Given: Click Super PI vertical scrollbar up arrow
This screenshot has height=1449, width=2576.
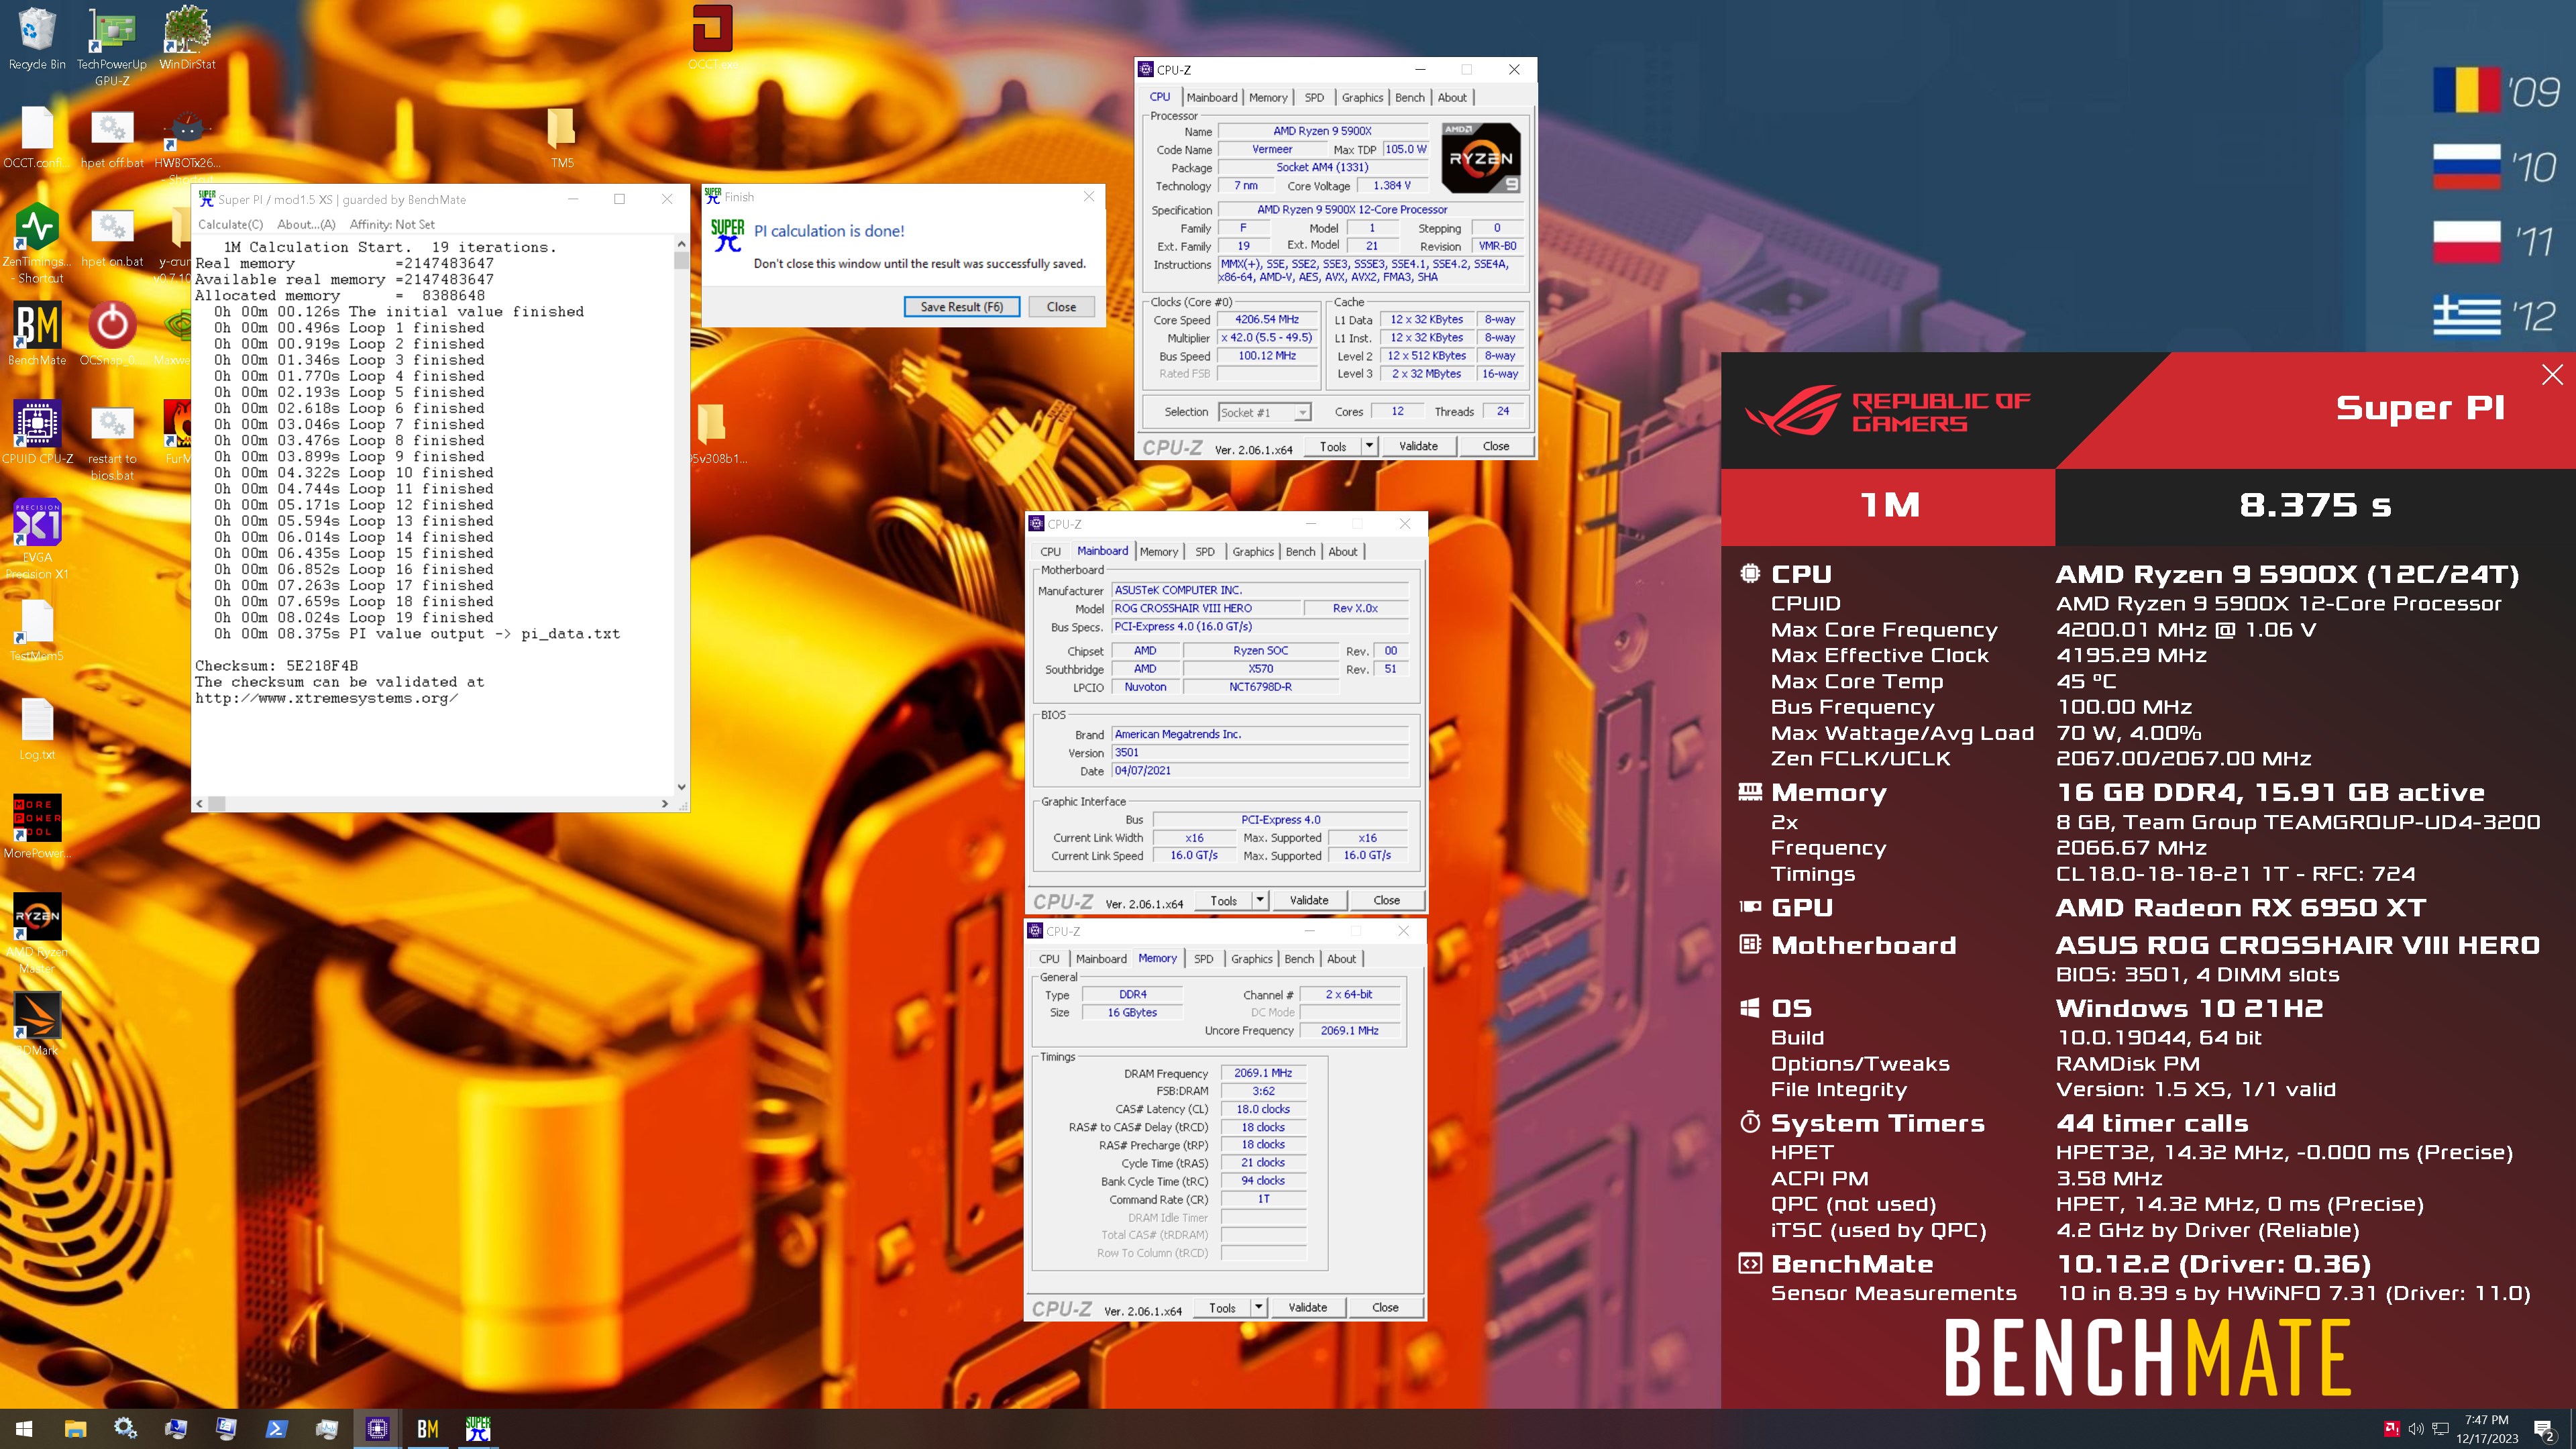Looking at the screenshot, I should click(681, 244).
